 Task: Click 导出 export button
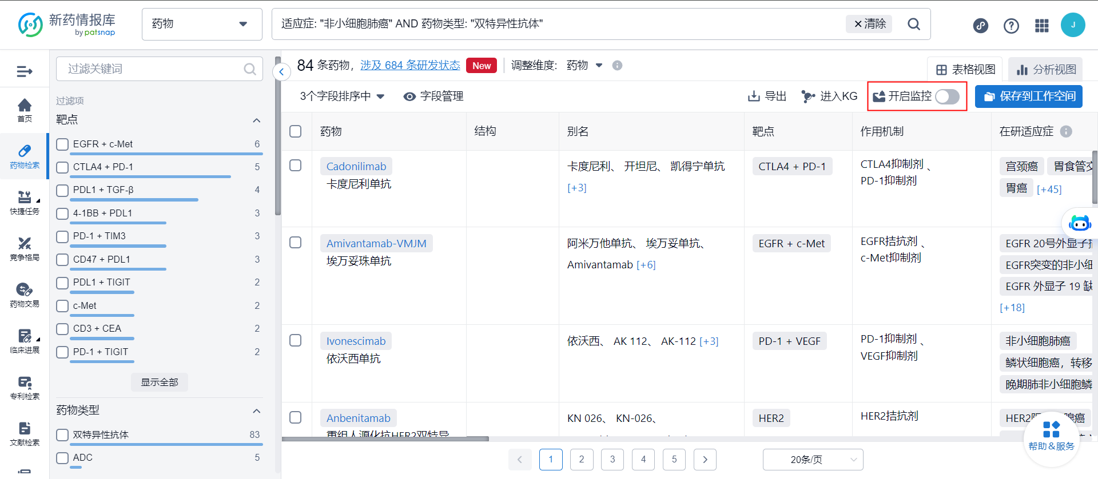pos(767,96)
